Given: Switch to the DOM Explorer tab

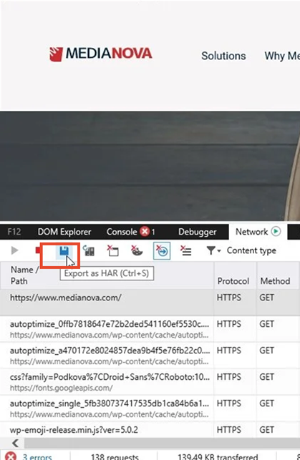Looking at the screenshot, I should click(x=64, y=232).
